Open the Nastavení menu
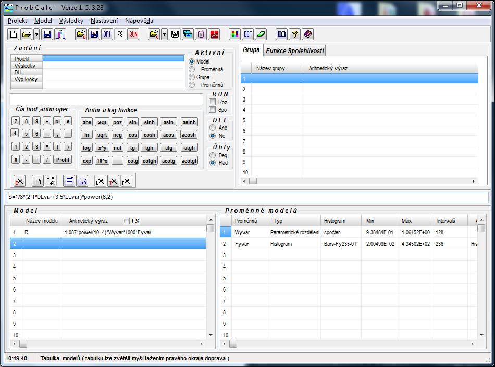Image resolution: width=495 pixels, height=367 pixels. tap(104, 21)
